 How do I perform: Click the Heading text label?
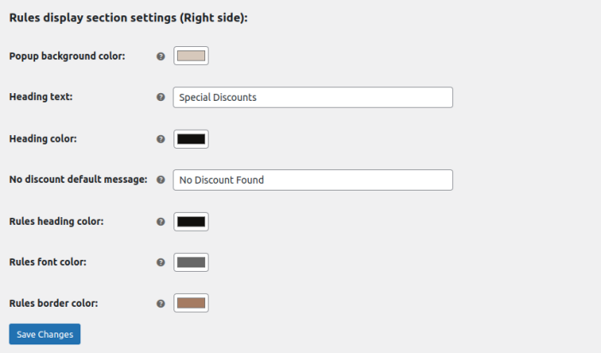tap(40, 97)
